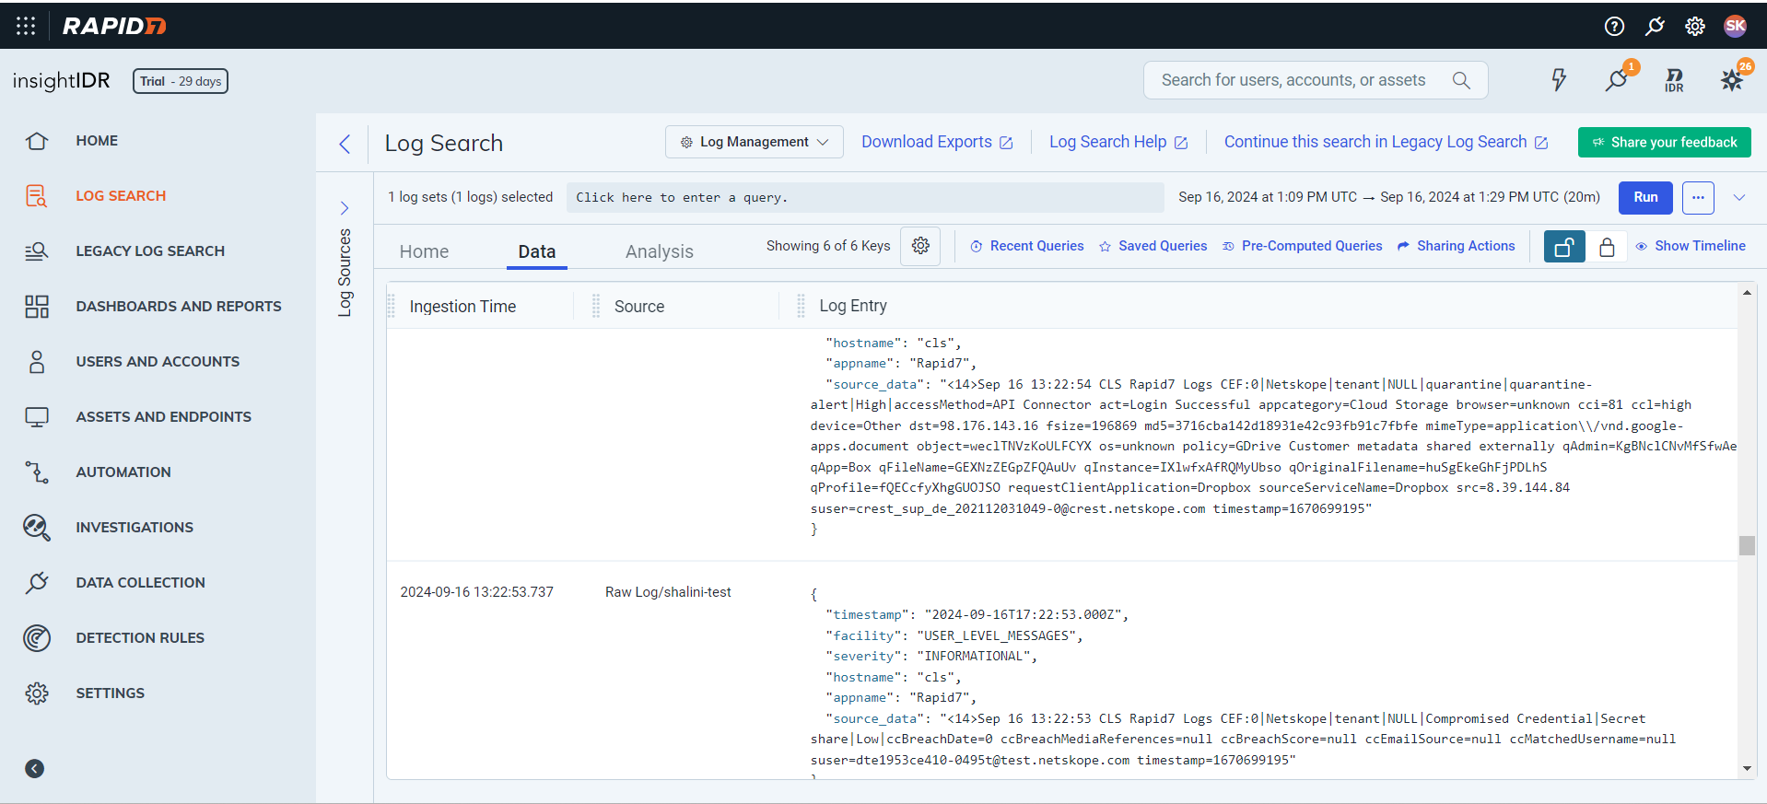Viewport: 1767px width, 804px height.
Task: Switch to the Analysis tab
Action: [660, 251]
